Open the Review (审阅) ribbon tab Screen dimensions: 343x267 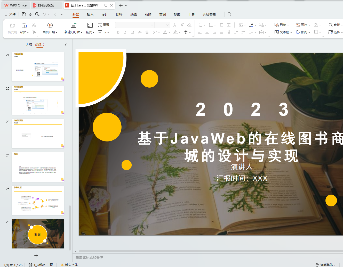coord(163,14)
